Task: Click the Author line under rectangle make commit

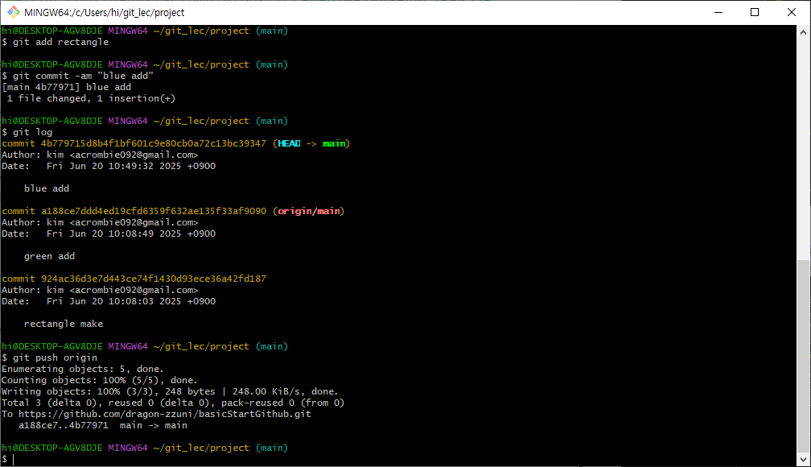Action: tap(100, 290)
